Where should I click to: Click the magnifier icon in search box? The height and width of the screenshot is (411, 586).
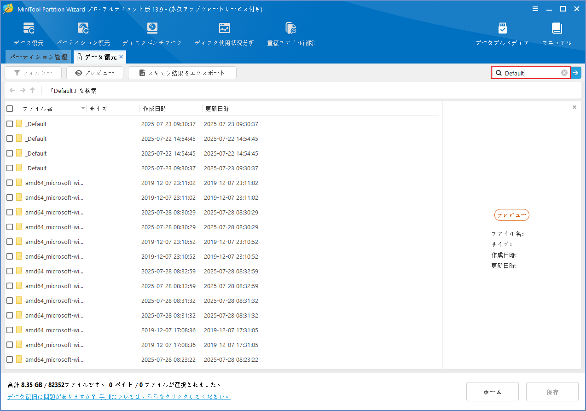tap(498, 73)
